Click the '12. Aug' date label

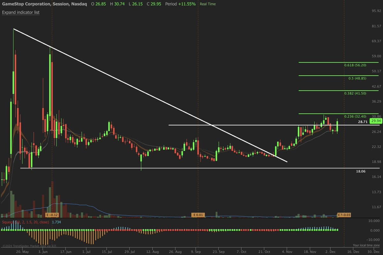(x=152, y=251)
